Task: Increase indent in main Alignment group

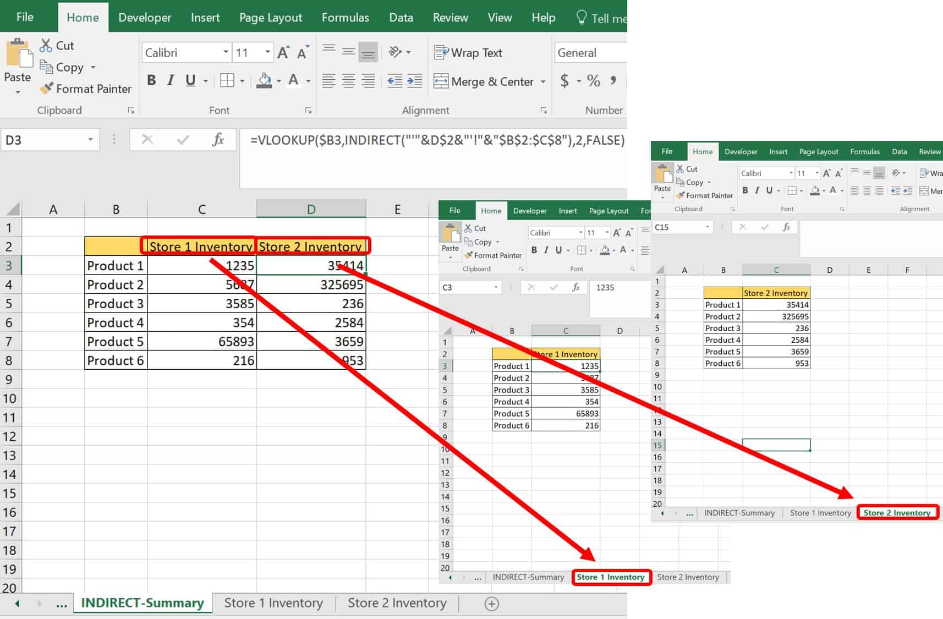Action: point(414,81)
